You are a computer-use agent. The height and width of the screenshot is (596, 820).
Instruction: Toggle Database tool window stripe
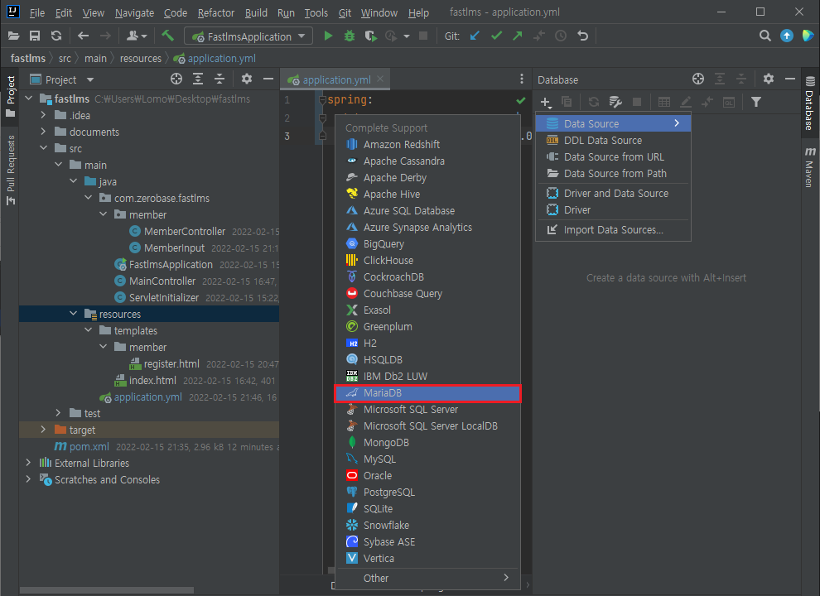coord(809,103)
